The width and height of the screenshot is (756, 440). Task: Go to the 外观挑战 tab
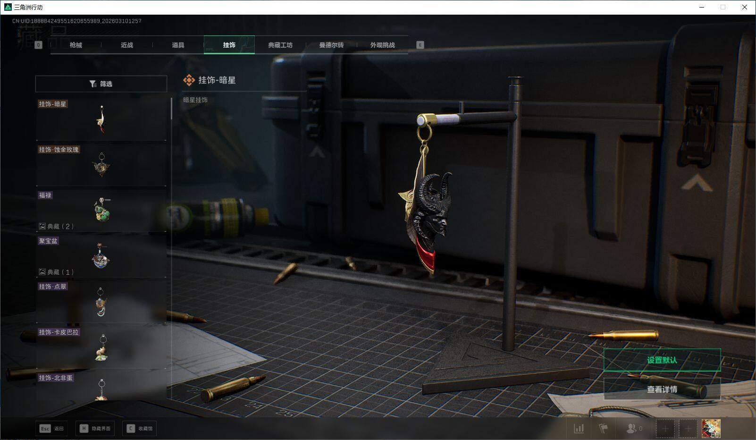click(x=382, y=45)
